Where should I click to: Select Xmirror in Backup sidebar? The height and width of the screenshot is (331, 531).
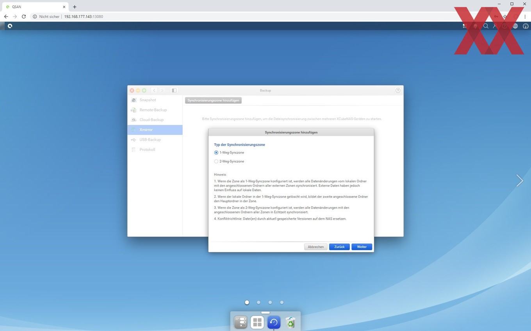(x=155, y=130)
